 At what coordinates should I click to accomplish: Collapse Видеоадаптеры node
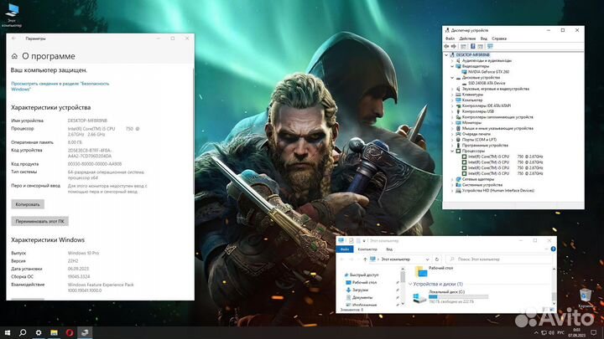coord(452,66)
